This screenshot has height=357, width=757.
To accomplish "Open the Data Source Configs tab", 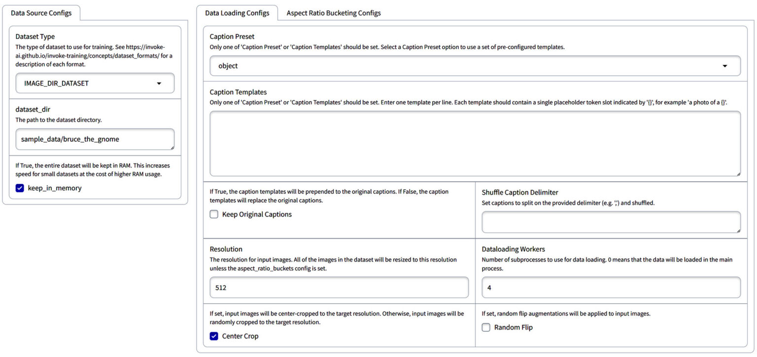I will click(41, 13).
